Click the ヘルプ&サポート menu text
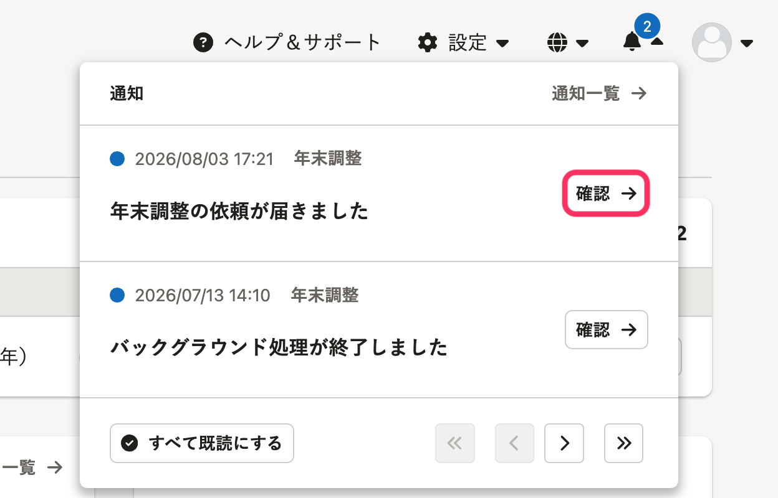The height and width of the screenshot is (498, 778). click(x=302, y=43)
